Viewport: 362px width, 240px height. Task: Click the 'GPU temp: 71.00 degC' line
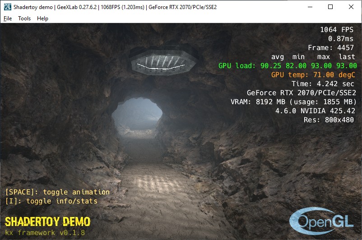point(313,75)
